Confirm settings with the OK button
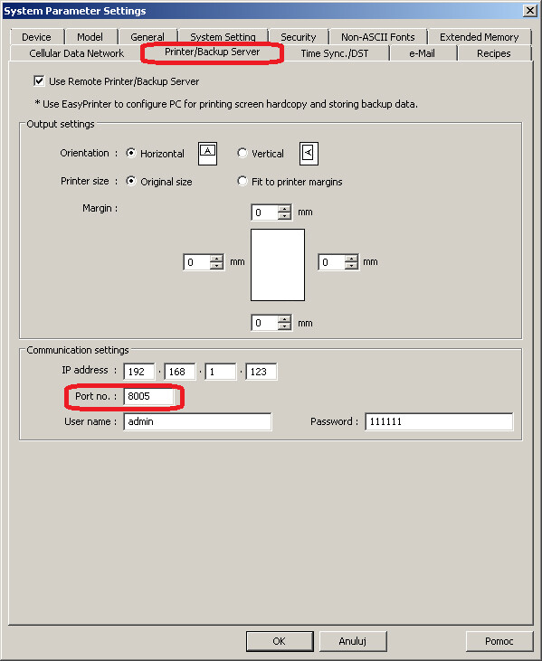Viewport: 542px width, 661px height. 280,641
